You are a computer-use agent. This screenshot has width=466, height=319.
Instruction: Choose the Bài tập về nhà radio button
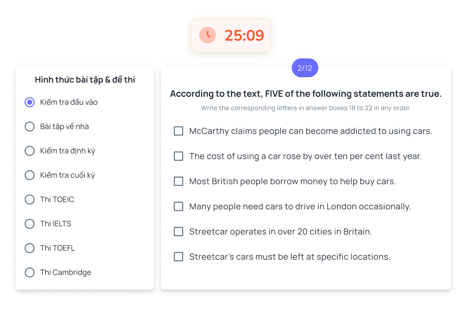pos(30,126)
